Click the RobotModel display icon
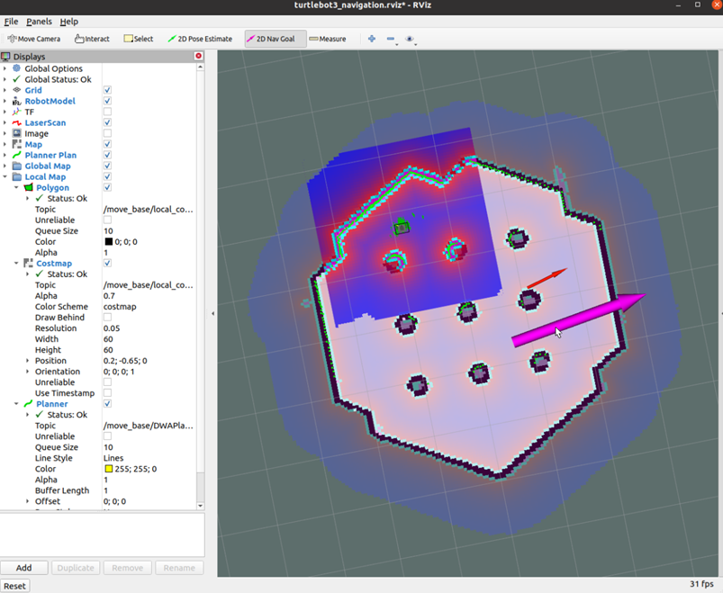This screenshot has width=723, height=593. (16, 102)
